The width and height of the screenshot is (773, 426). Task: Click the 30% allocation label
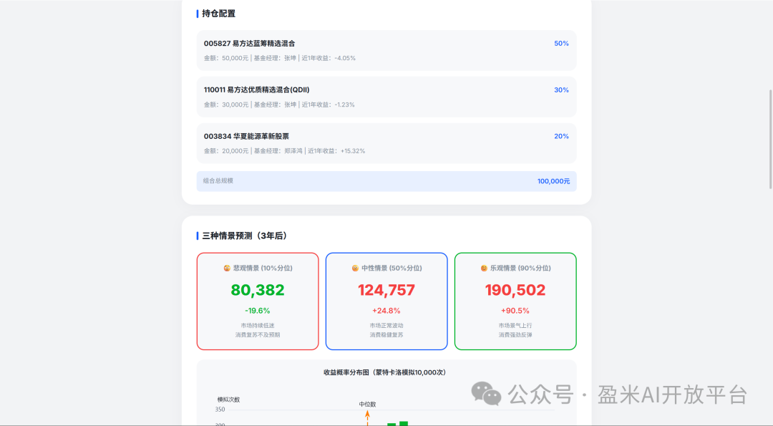click(x=561, y=89)
